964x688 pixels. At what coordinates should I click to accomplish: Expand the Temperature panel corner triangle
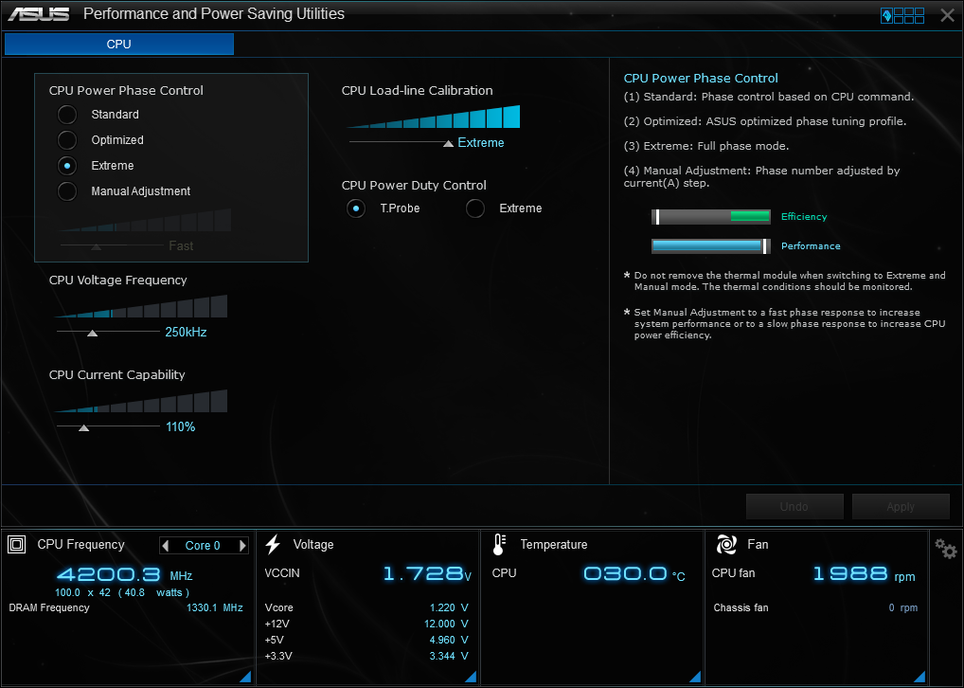pos(695,677)
